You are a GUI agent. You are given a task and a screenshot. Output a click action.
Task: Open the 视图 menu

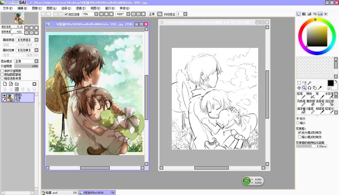95,8
